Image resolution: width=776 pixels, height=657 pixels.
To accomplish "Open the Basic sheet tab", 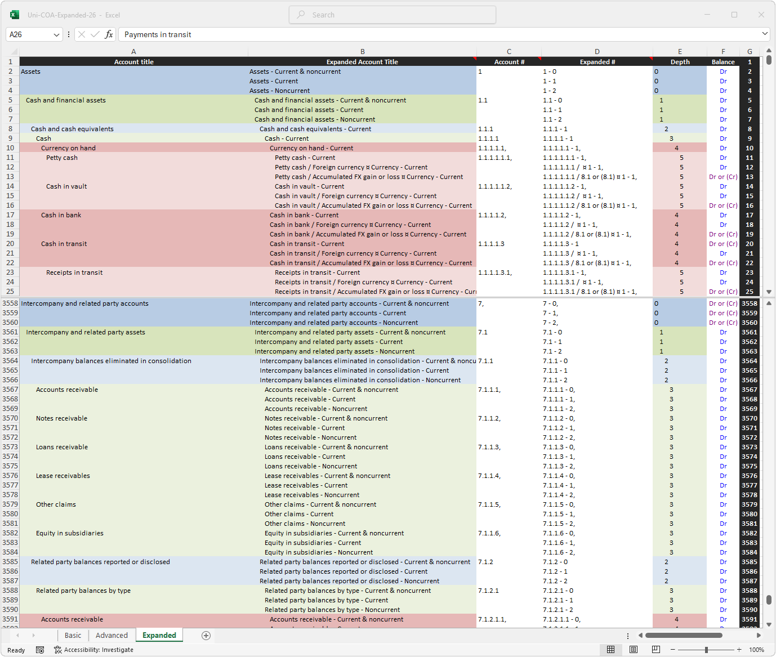I will 73,636.
